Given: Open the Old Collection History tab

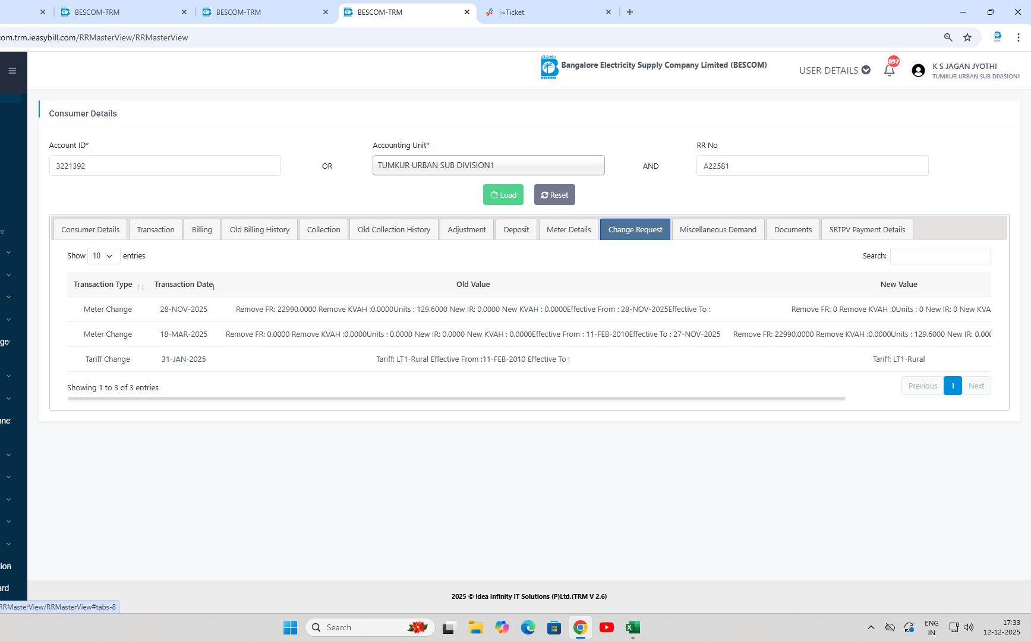Looking at the screenshot, I should pos(394,230).
